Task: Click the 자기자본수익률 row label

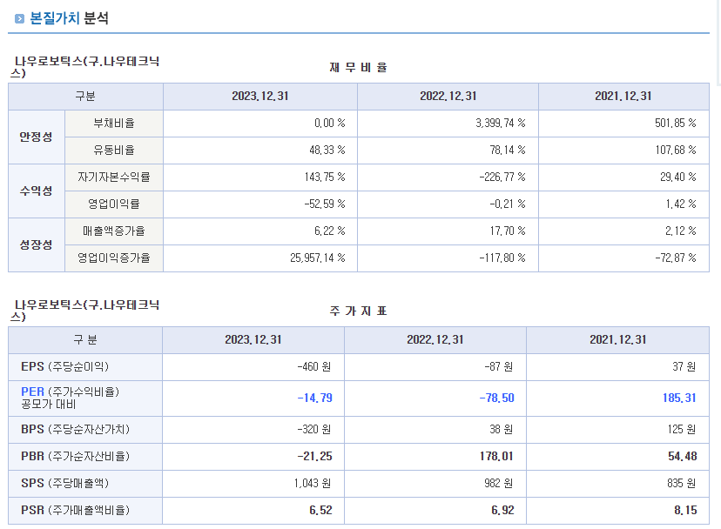Action: pyautogui.click(x=114, y=177)
